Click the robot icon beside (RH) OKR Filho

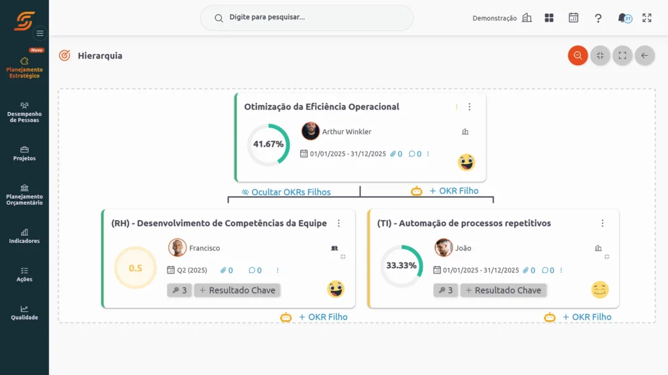pos(286,317)
